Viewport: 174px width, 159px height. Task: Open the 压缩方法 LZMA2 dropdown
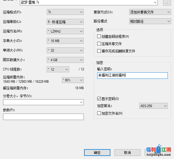pos(65,31)
